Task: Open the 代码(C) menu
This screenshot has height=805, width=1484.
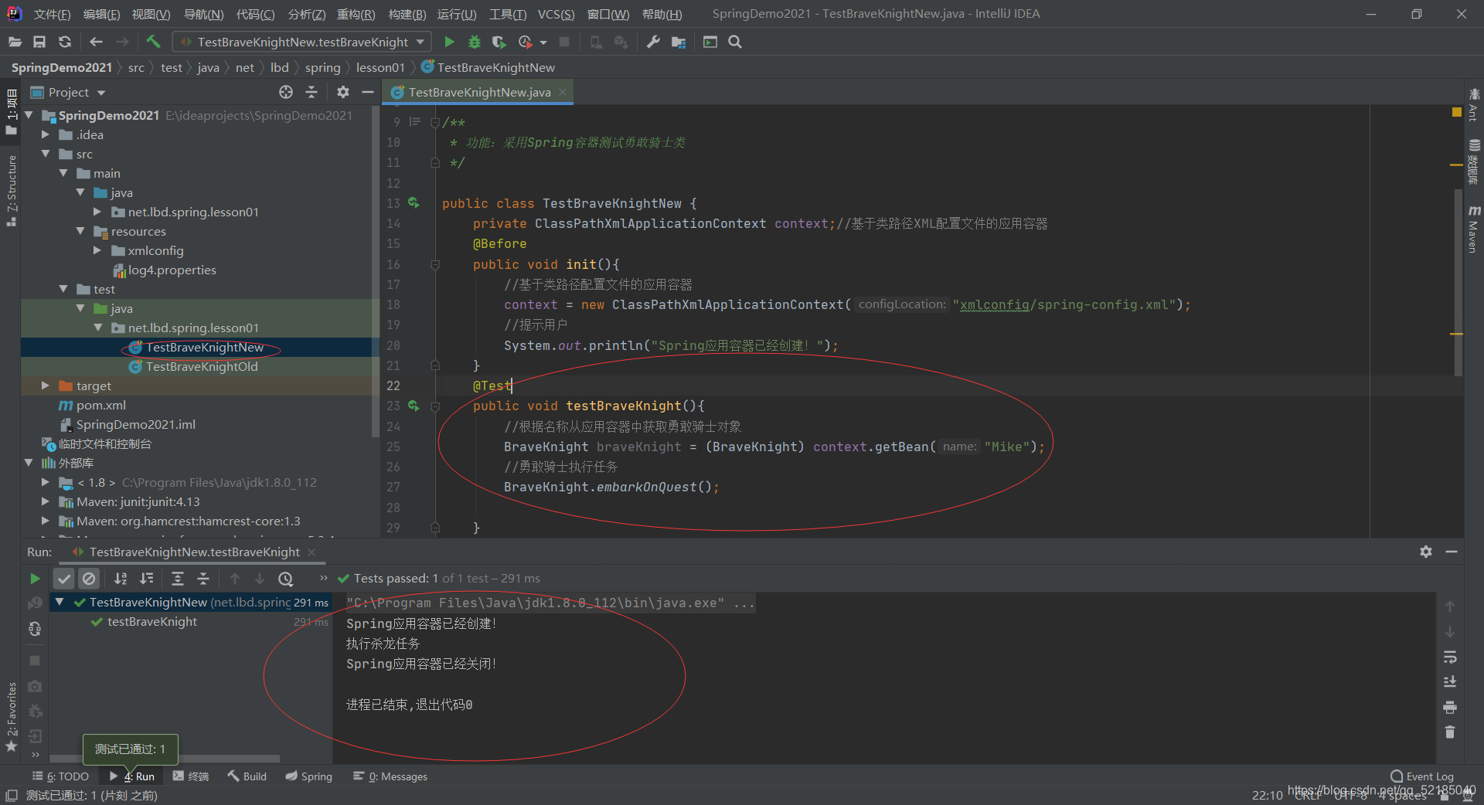Action: click(255, 14)
